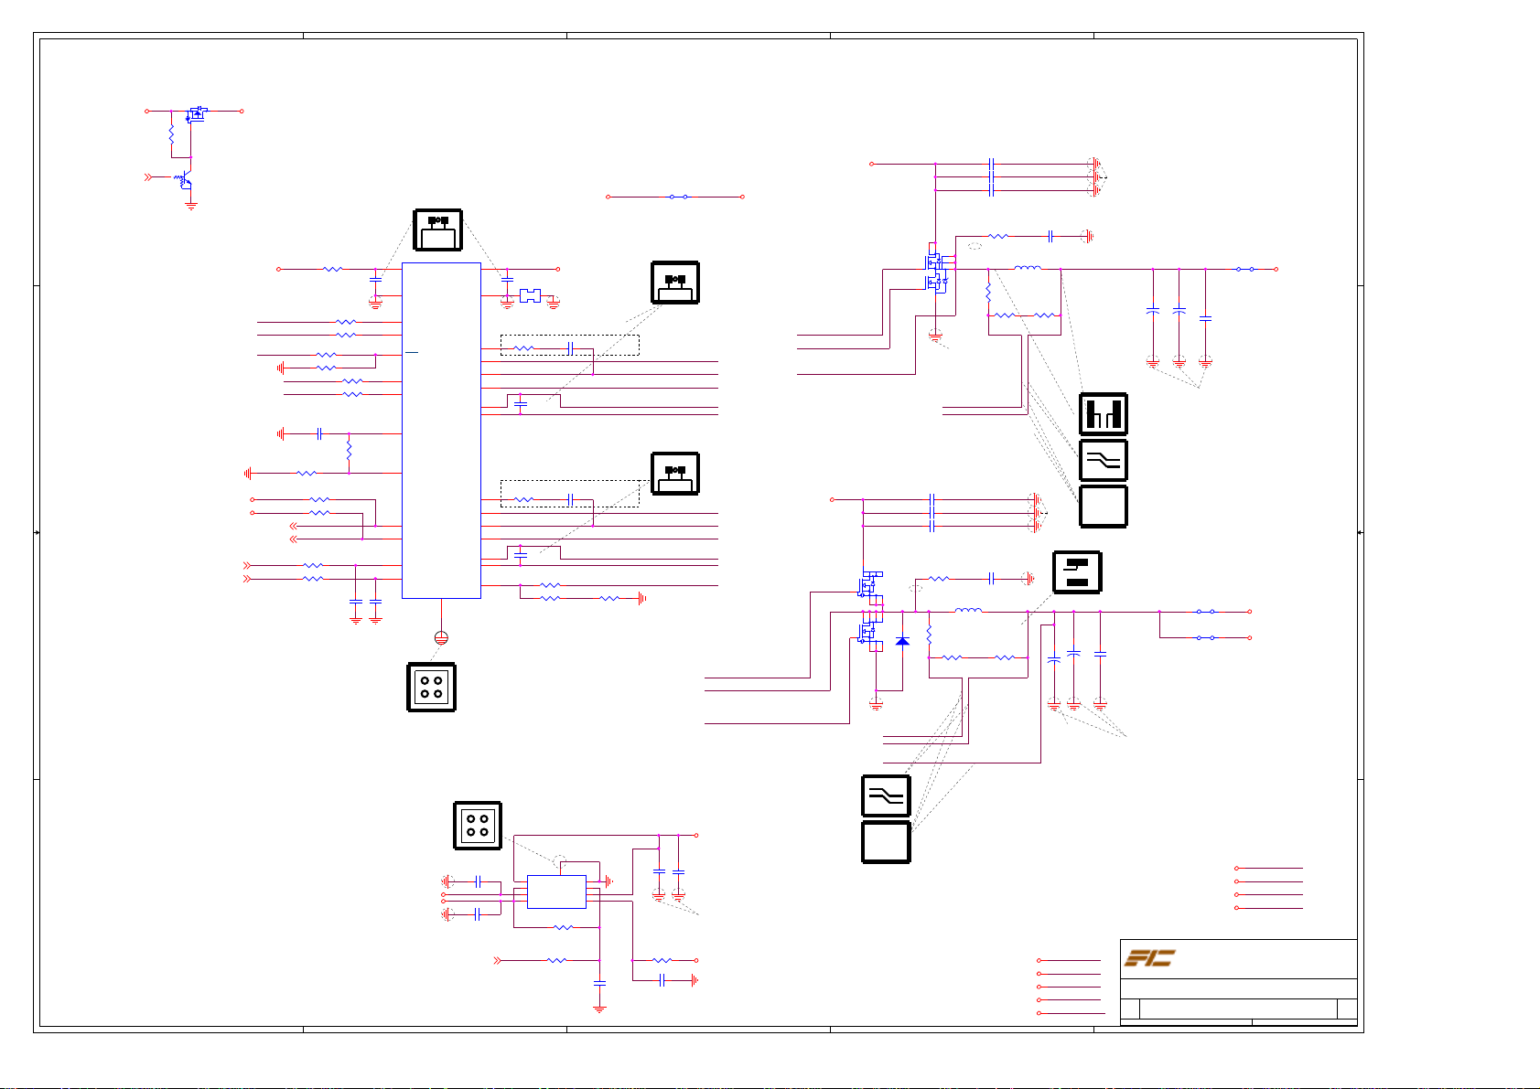Select the four-via icon below the large IC

pyautogui.click(x=431, y=688)
